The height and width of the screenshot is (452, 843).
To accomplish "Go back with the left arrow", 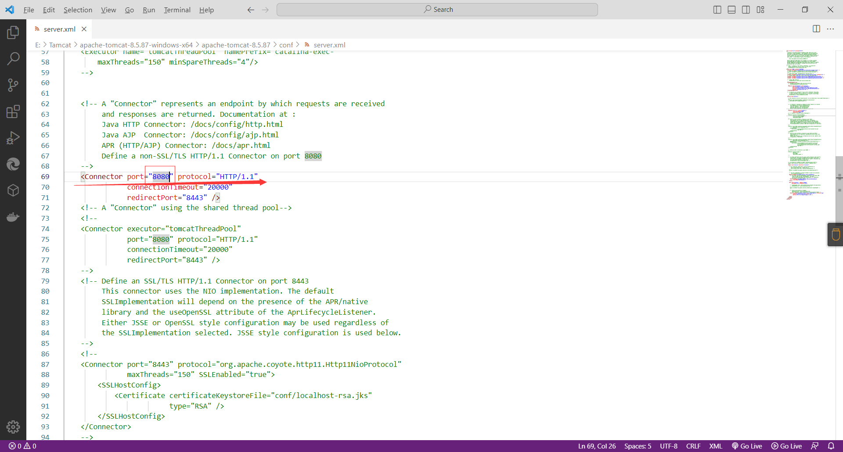I will [x=251, y=10].
